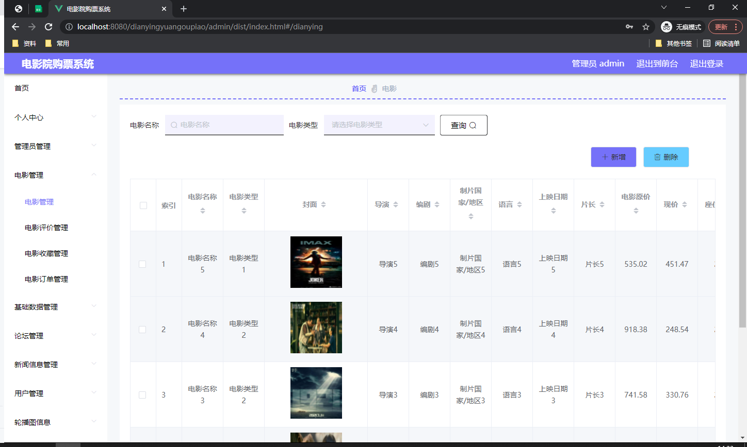Expand 管理员管理 sidebar menu

pyautogui.click(x=56, y=146)
